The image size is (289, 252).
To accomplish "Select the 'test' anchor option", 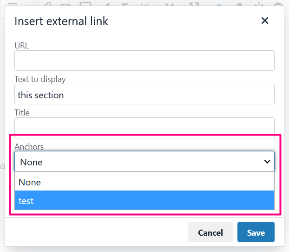I will pyautogui.click(x=144, y=200).
